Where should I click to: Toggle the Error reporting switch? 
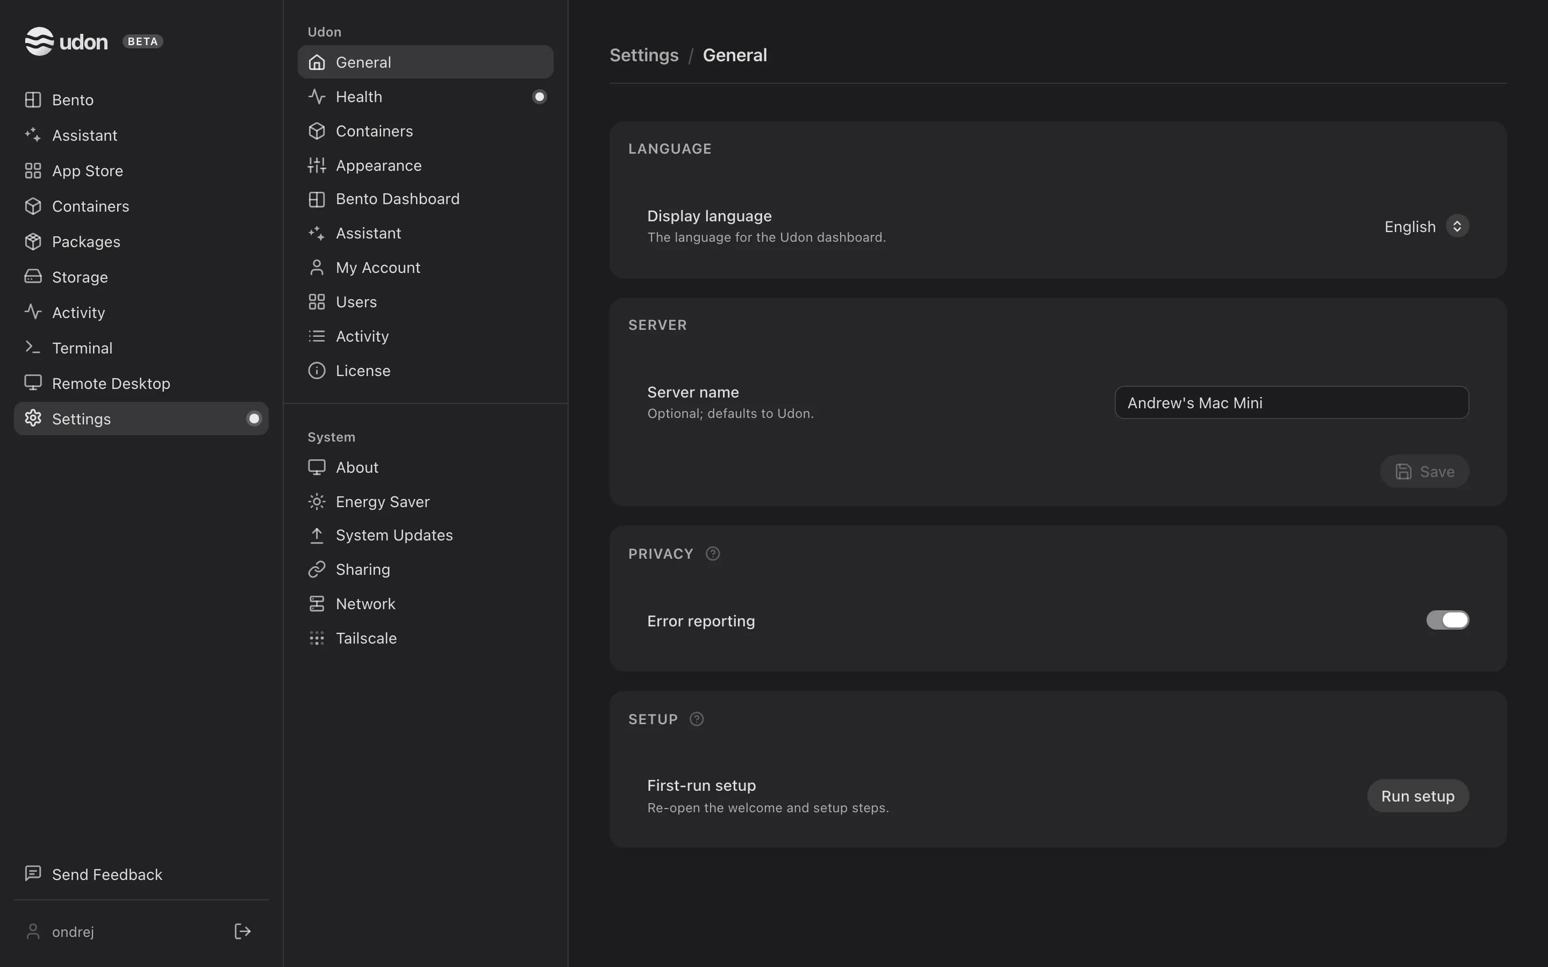click(1447, 620)
